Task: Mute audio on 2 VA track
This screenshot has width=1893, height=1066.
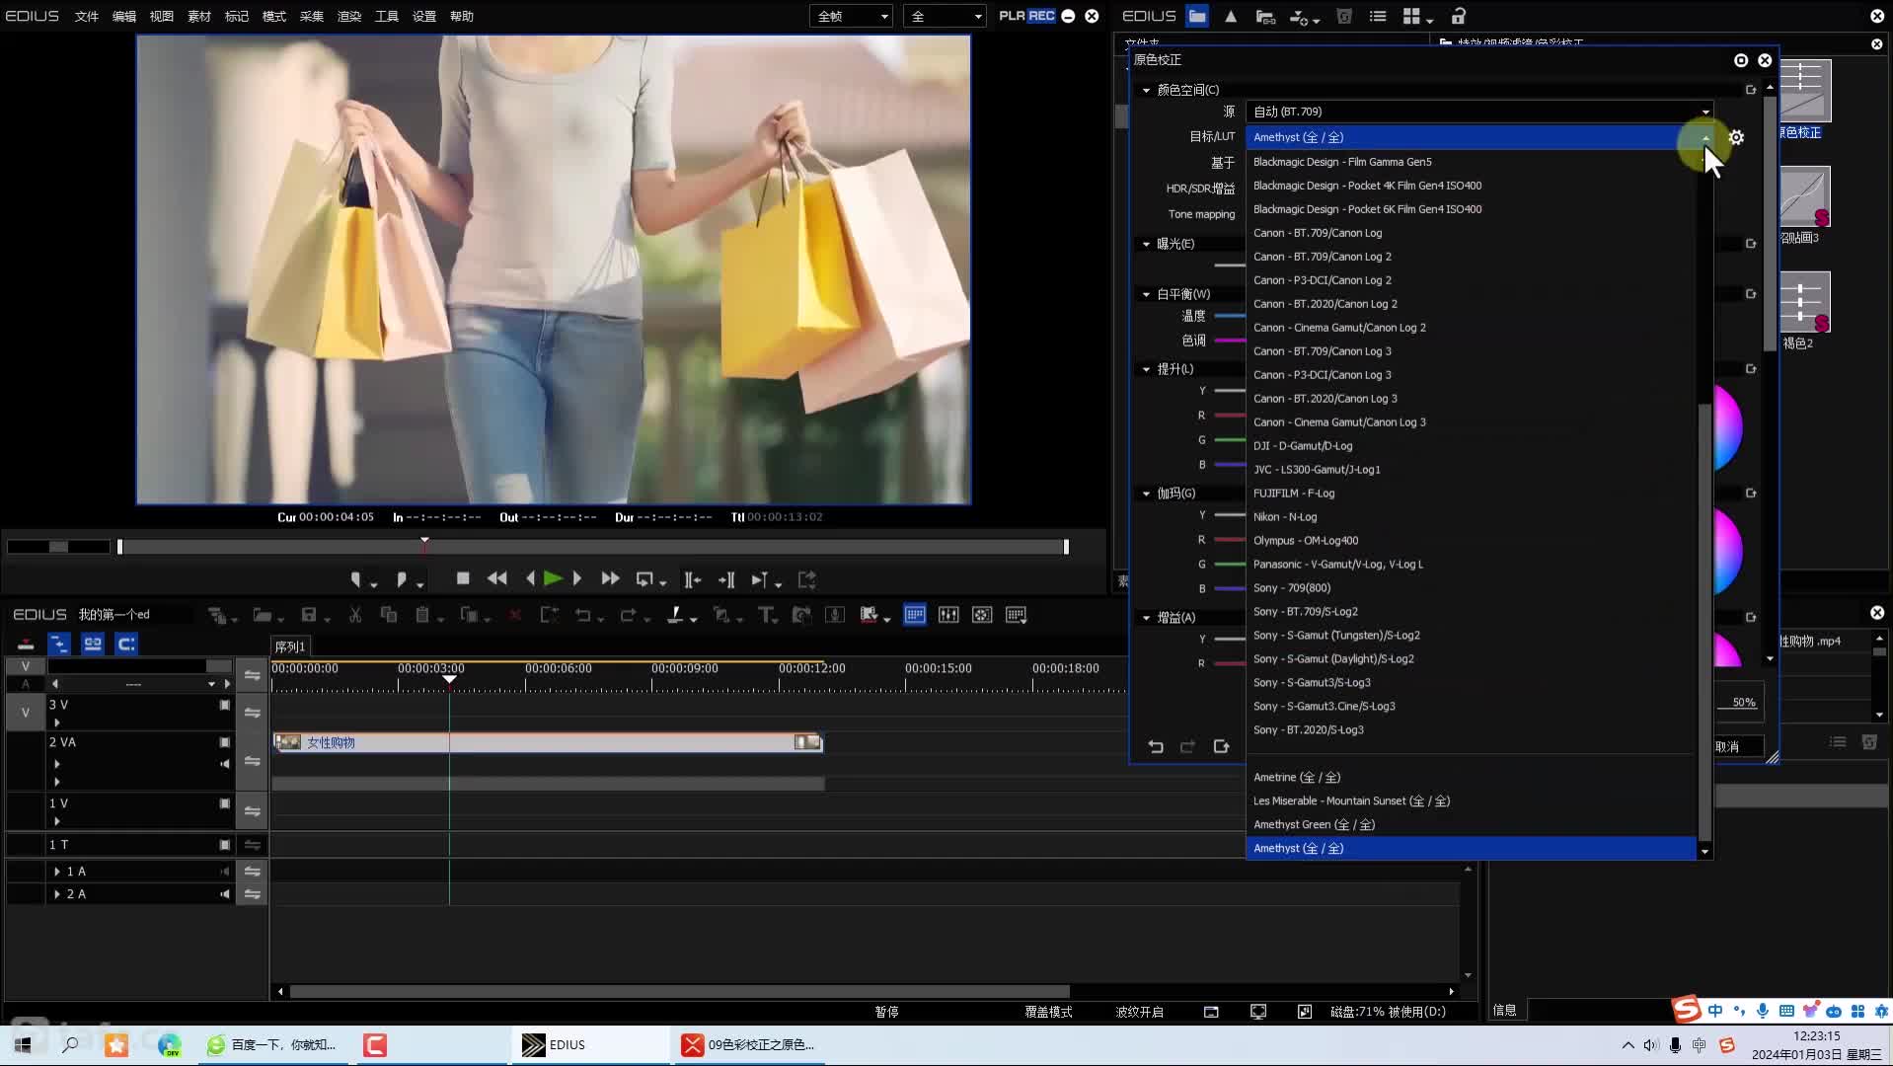Action: tap(225, 764)
